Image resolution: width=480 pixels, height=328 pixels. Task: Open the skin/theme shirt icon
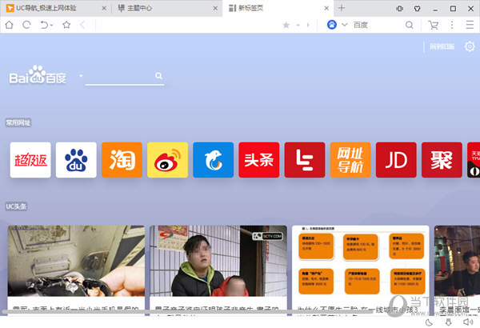pyautogui.click(x=418, y=9)
